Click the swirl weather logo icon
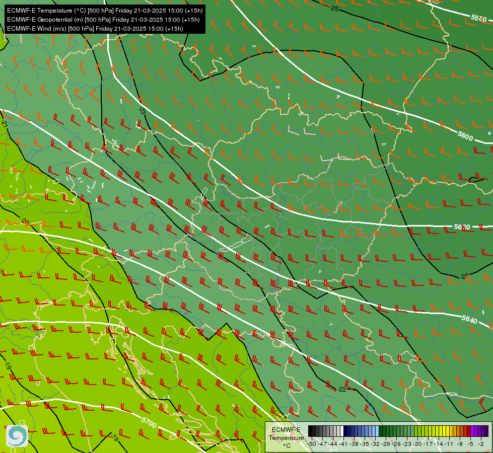The image size is (493, 453). tap(17, 435)
